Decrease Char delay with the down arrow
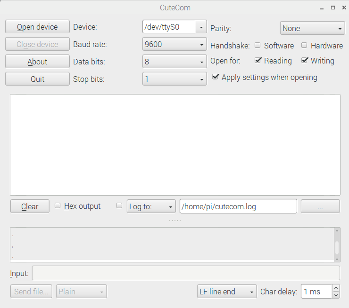The image size is (349, 308). coord(336,295)
